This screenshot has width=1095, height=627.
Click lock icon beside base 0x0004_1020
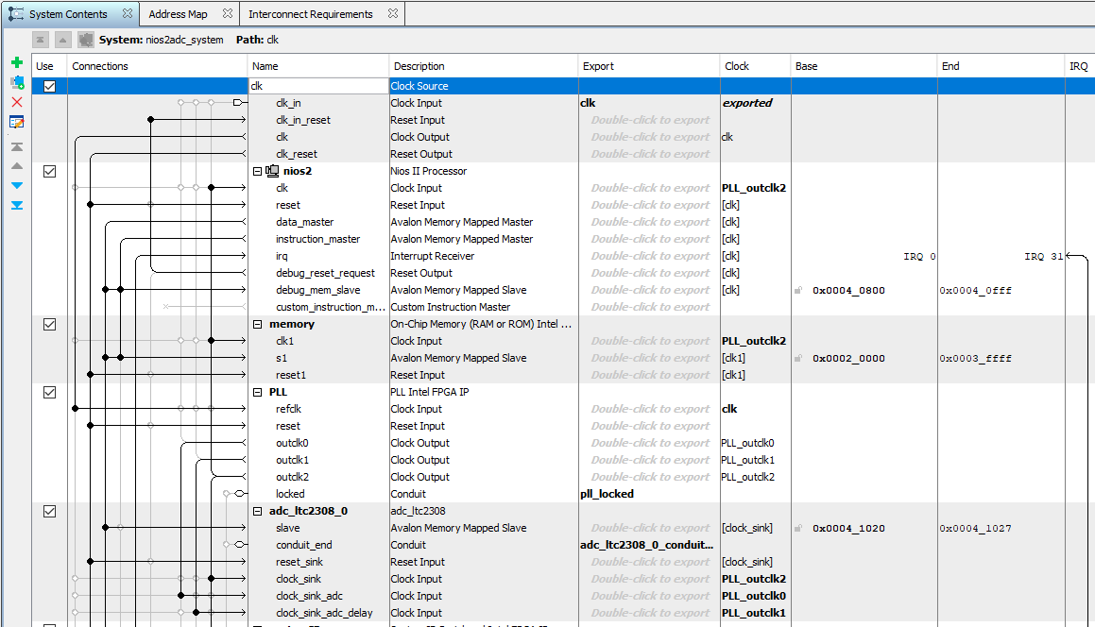(x=798, y=529)
